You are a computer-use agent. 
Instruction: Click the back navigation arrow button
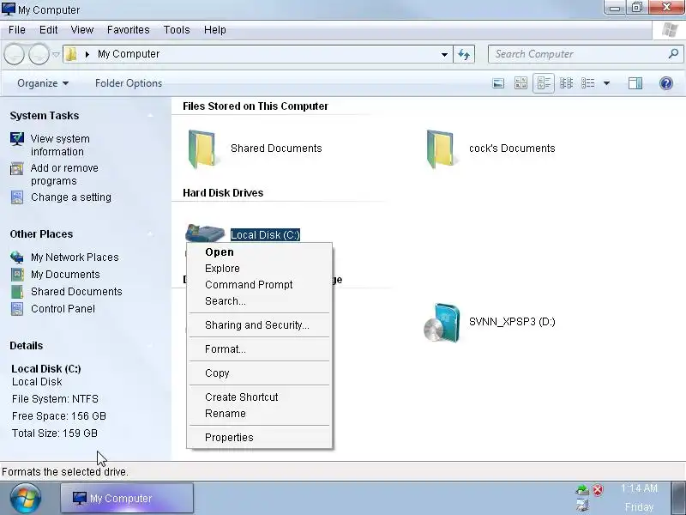14,55
